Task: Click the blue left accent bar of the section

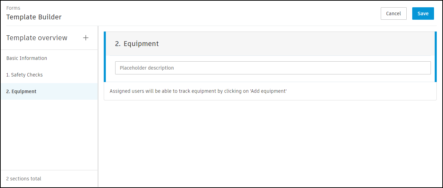Action: click(105, 57)
